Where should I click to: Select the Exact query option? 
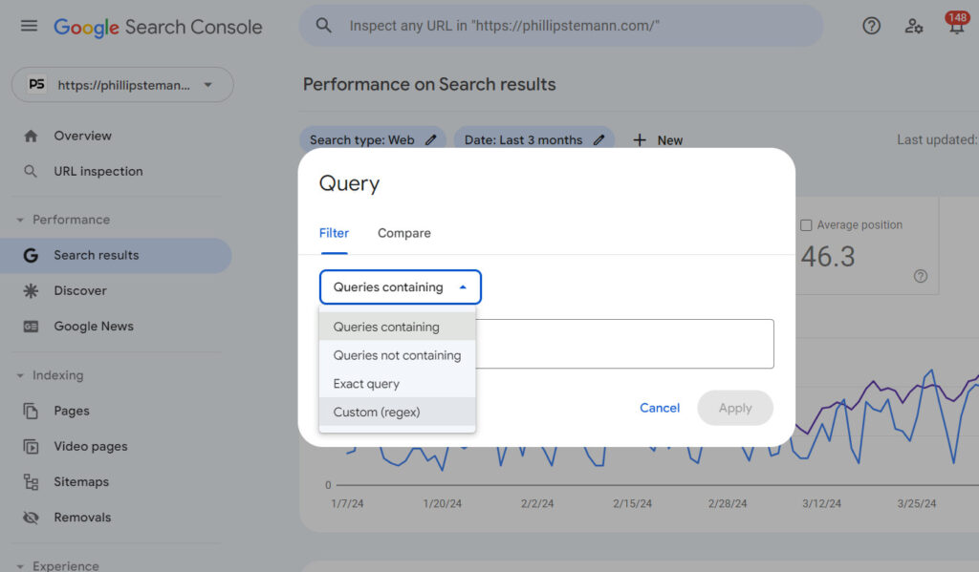(x=365, y=384)
